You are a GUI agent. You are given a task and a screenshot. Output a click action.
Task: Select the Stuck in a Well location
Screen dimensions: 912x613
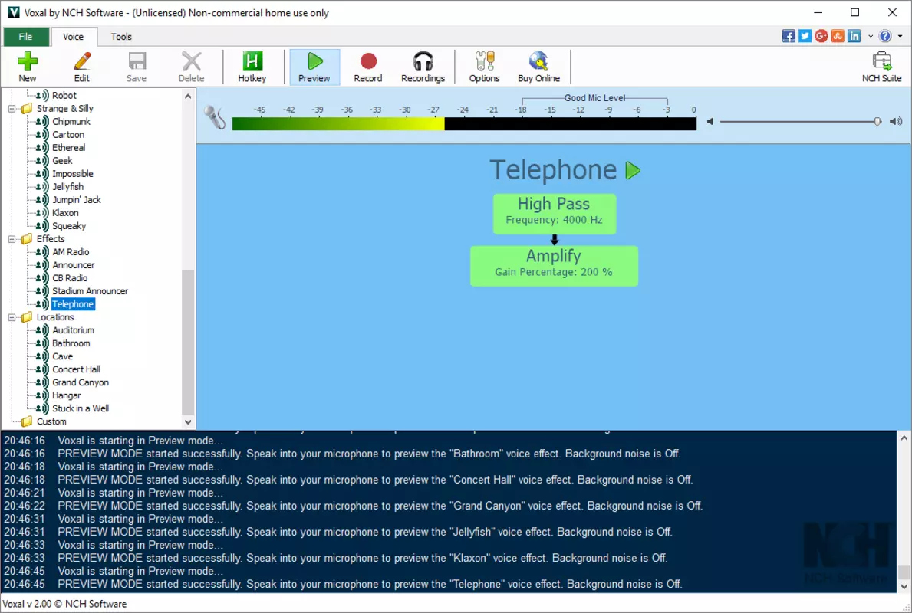point(81,408)
